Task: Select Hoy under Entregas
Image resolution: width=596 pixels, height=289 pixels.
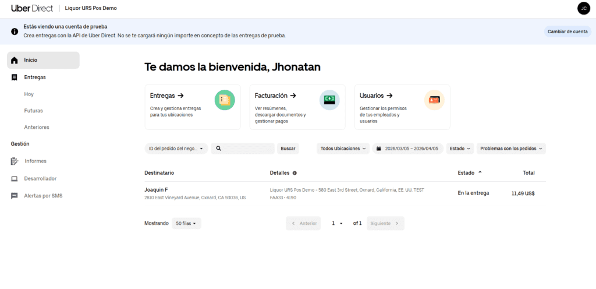Action: (29, 94)
